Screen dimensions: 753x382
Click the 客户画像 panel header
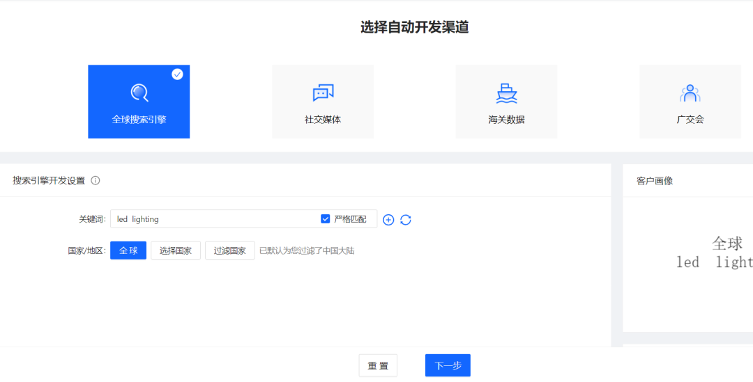click(x=655, y=181)
